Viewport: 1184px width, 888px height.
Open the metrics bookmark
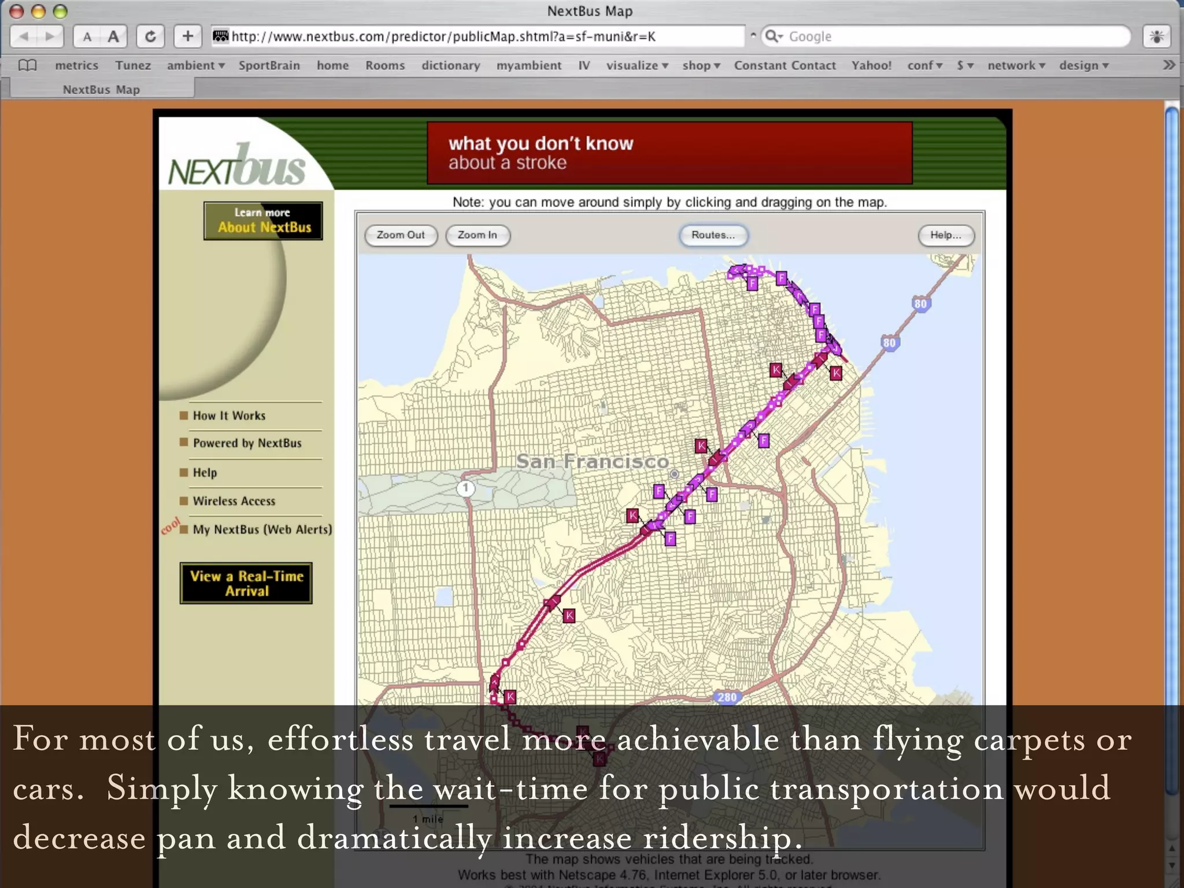(77, 65)
